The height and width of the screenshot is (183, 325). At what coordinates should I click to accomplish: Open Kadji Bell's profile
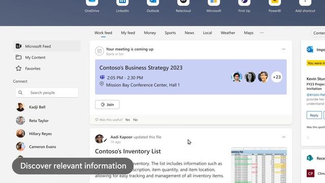tap(37, 107)
